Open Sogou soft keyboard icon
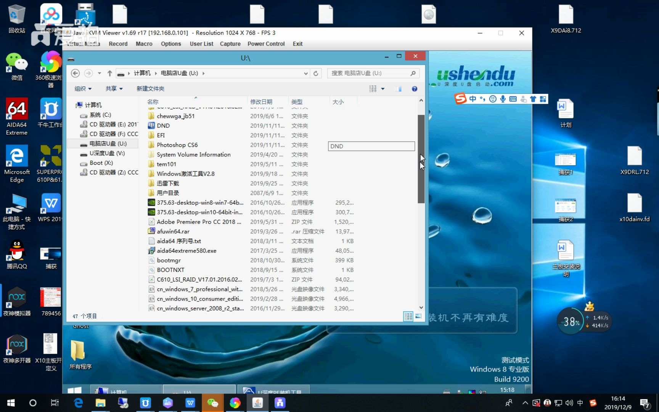Image resolution: width=659 pixels, height=412 pixels. [x=513, y=99]
